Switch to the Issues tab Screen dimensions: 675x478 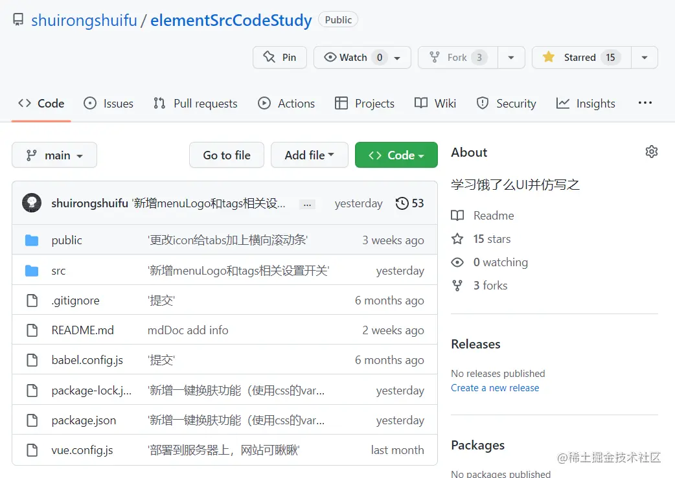coord(108,103)
